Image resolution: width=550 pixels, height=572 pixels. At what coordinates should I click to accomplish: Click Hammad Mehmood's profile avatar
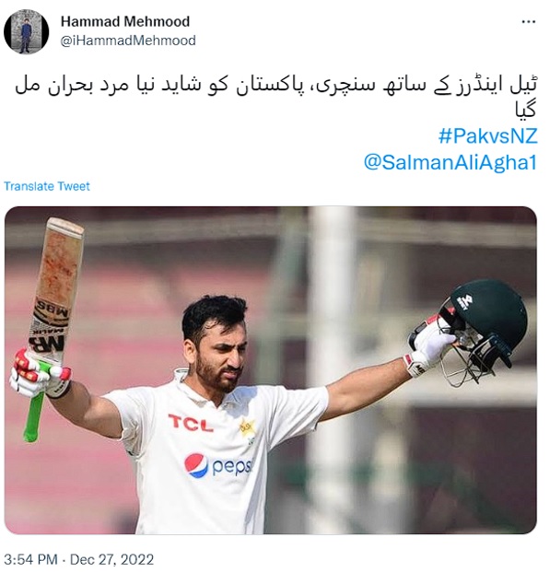[27, 31]
